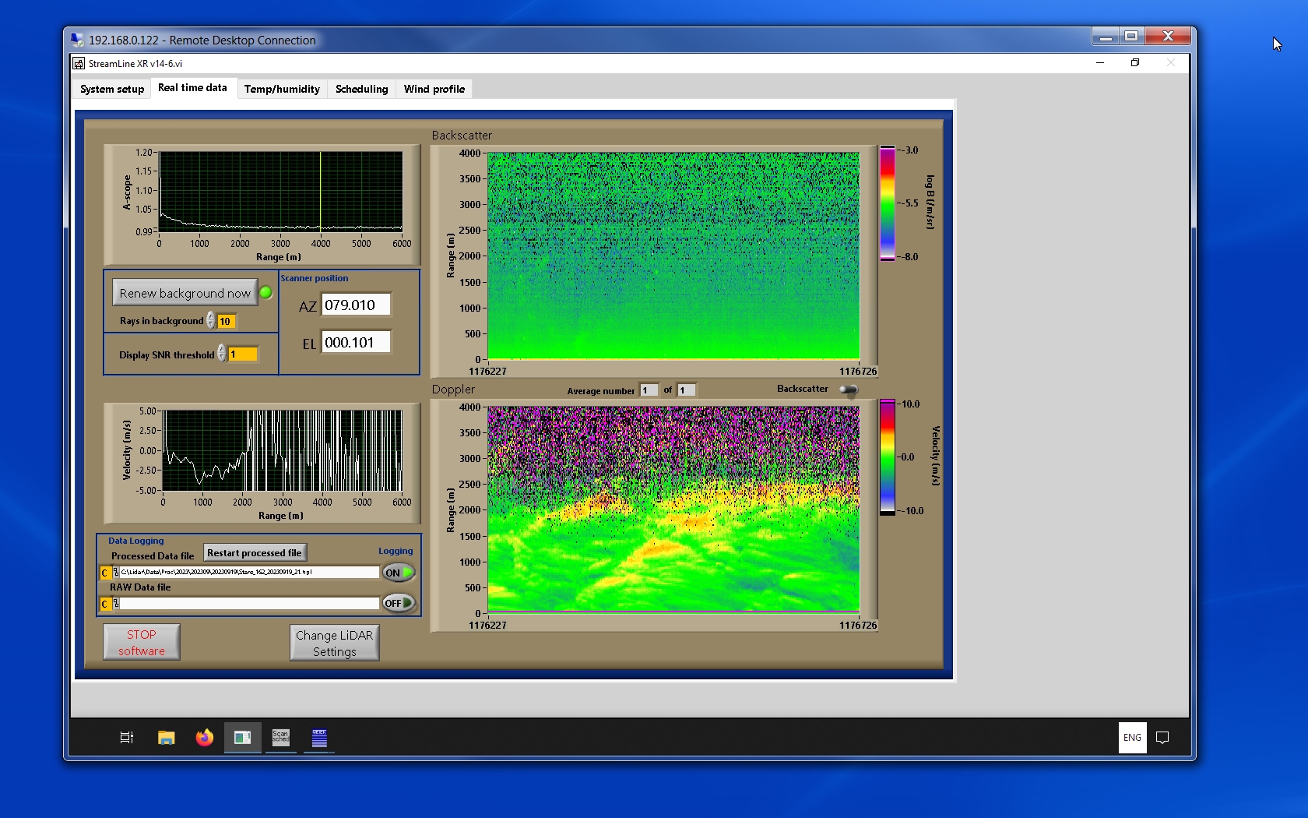Click the StreamLine XR taskbar icon
1308x818 pixels.
(242, 737)
